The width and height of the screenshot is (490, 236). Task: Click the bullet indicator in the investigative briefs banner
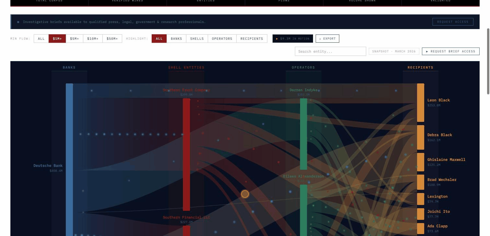click(x=18, y=22)
